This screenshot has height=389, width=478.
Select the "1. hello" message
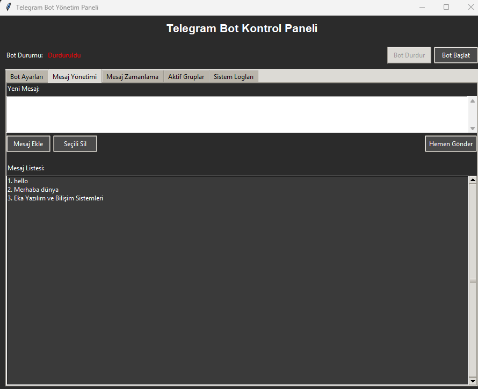18,181
